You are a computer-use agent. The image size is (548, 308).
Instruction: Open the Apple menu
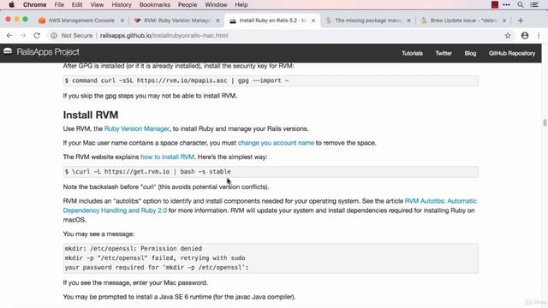pyautogui.click(x=11, y=5)
